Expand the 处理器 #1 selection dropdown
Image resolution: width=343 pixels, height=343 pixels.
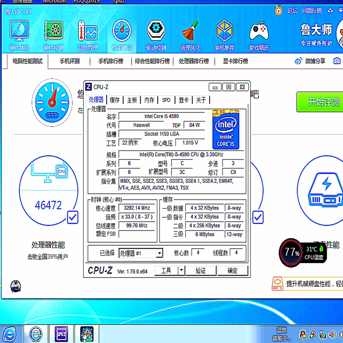point(159,253)
